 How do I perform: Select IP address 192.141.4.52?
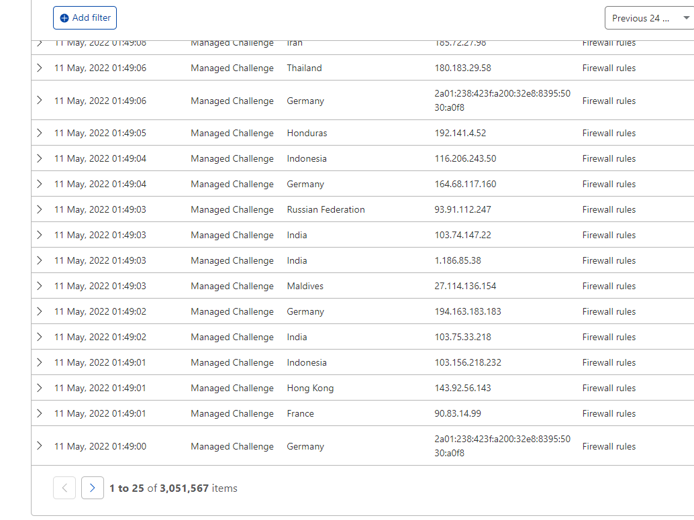coord(460,133)
